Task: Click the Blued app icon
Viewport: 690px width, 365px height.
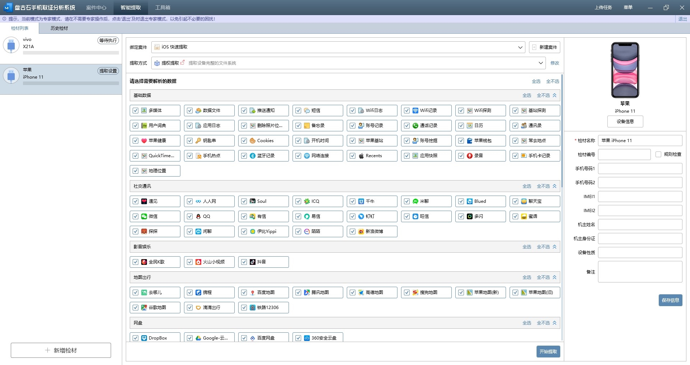Action: pyautogui.click(x=470, y=201)
